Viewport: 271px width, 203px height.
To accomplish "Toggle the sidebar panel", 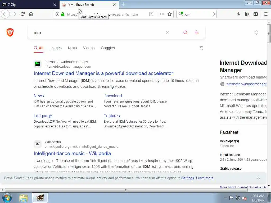I will [x=256, y=14].
